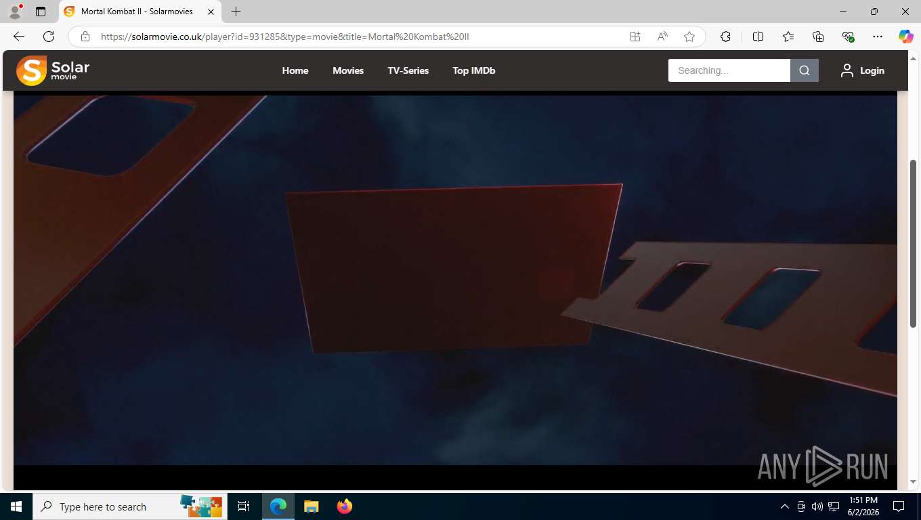Open File Explorer from taskbar

pyautogui.click(x=311, y=506)
